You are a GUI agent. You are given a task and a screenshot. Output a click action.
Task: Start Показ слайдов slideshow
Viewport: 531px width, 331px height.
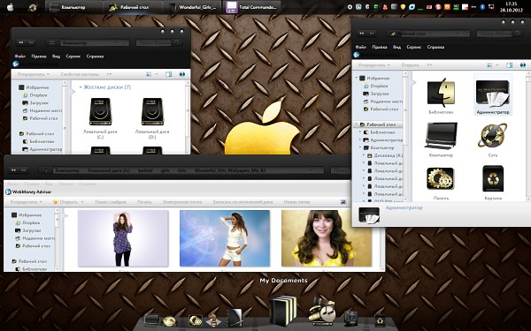pyautogui.click(x=111, y=201)
